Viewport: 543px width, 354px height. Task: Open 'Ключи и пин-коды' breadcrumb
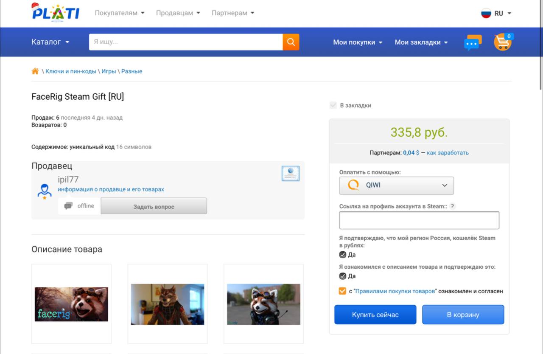71,71
